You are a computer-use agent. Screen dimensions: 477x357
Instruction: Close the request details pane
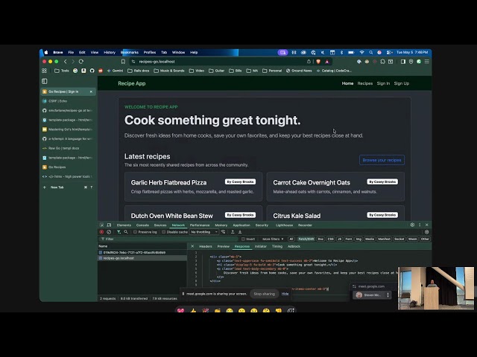coord(192,246)
